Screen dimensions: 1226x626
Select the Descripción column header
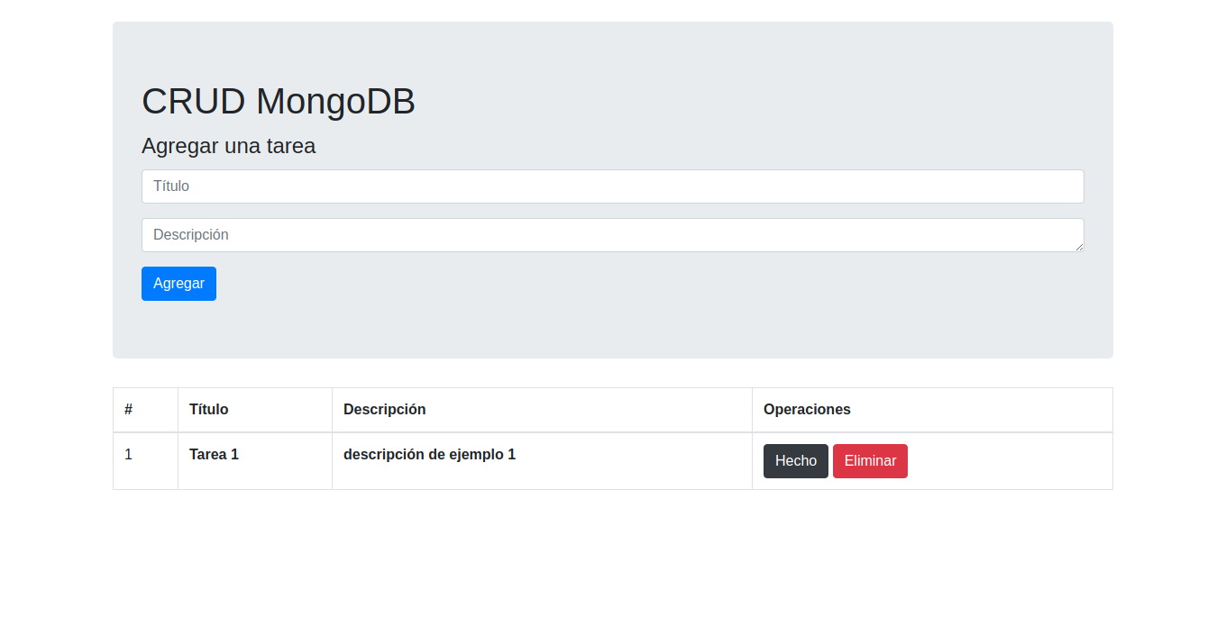click(x=542, y=410)
